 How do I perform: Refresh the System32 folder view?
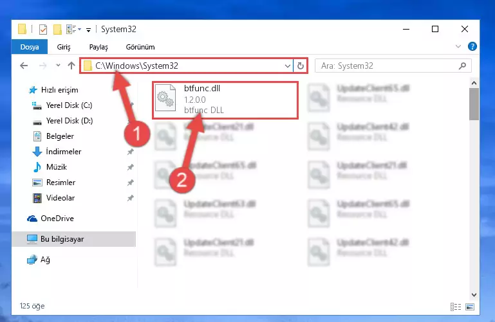point(301,66)
